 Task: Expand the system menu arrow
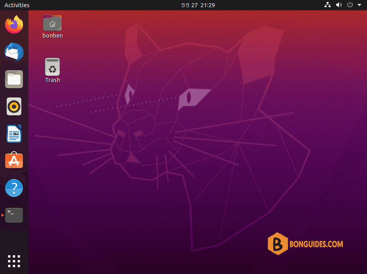359,5
